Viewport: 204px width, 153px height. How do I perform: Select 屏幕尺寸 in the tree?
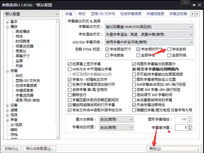[x=22, y=56]
